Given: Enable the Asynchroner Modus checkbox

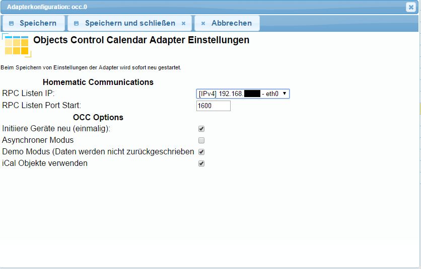Looking at the screenshot, I should pos(201,140).
